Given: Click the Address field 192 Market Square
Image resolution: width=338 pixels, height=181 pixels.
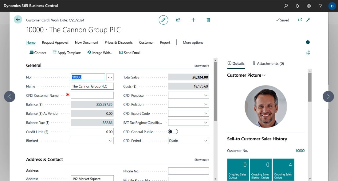Looking at the screenshot, I should [x=92, y=178].
